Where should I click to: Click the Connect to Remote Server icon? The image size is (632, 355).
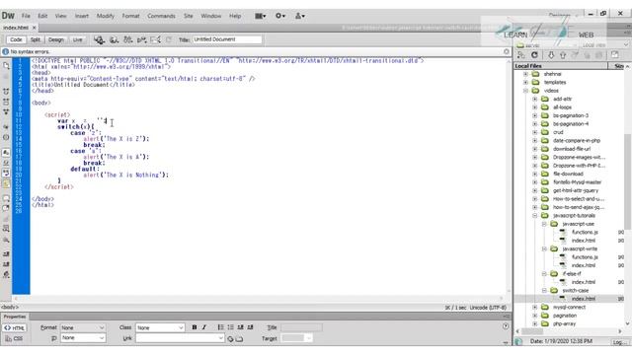click(x=521, y=55)
